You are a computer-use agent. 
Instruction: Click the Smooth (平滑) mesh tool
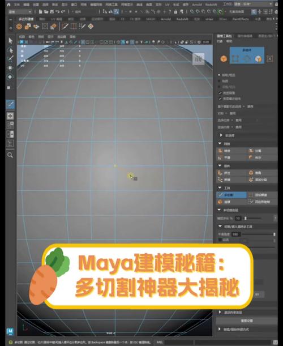(231, 157)
